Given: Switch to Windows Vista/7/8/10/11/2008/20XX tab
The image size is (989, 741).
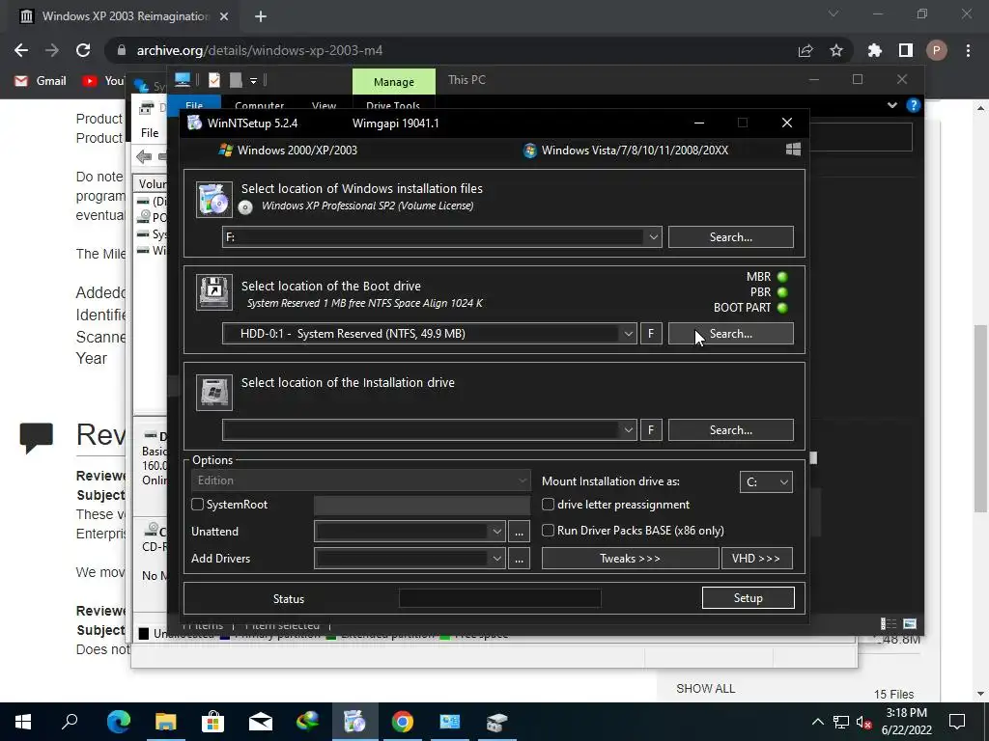Looking at the screenshot, I should pos(626,150).
